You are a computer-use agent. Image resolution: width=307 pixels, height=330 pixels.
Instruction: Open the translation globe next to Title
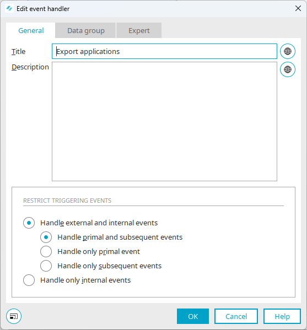pos(287,51)
